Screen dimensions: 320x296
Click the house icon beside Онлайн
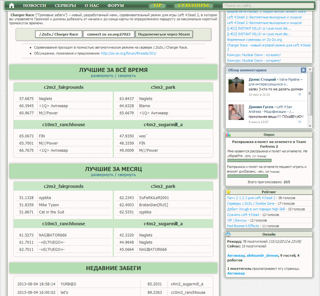(228, 234)
